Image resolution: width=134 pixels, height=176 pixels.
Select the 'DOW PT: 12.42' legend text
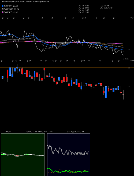(x=11, y=12)
